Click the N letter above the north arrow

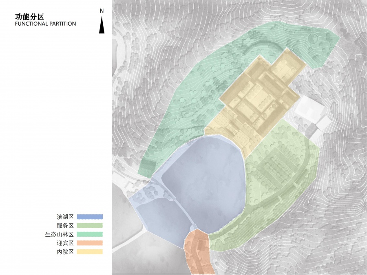(x=102, y=11)
